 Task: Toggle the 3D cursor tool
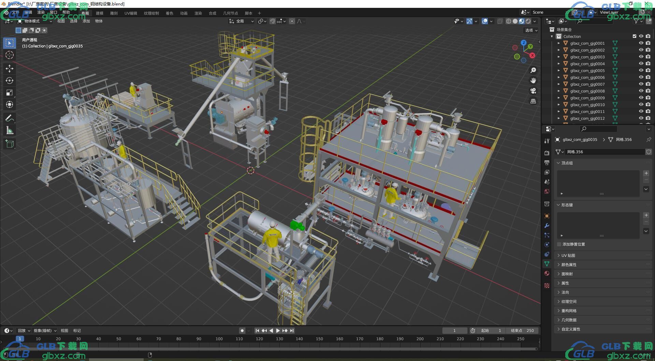point(10,55)
